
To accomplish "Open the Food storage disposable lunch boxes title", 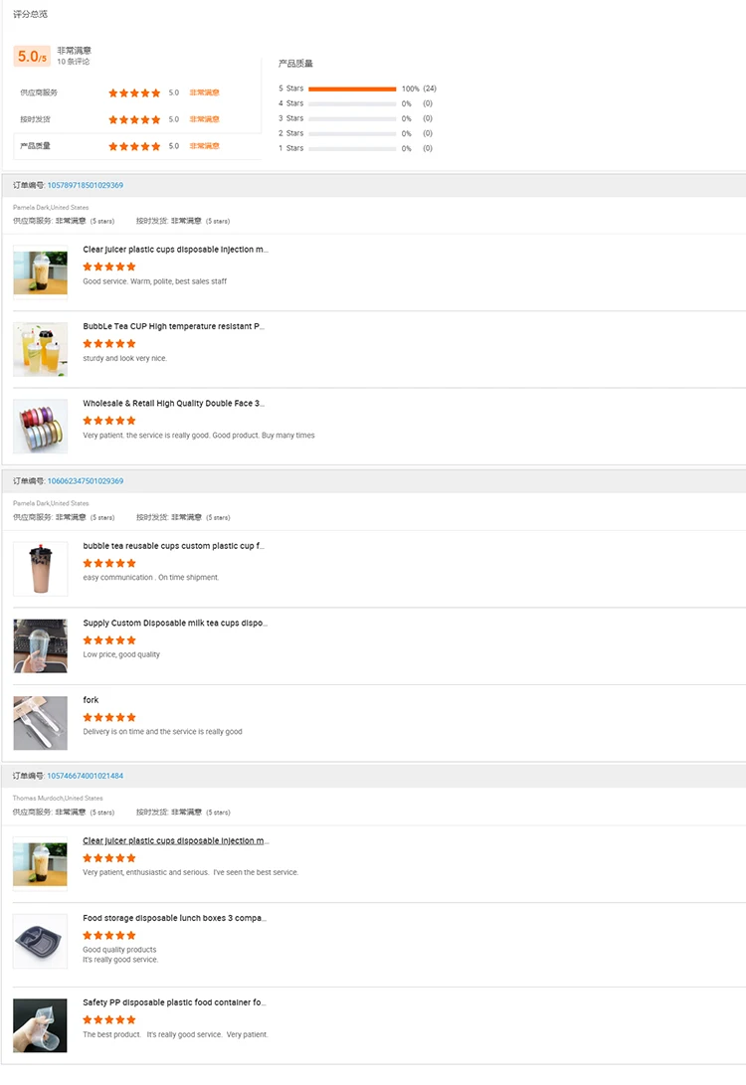I will (174, 918).
